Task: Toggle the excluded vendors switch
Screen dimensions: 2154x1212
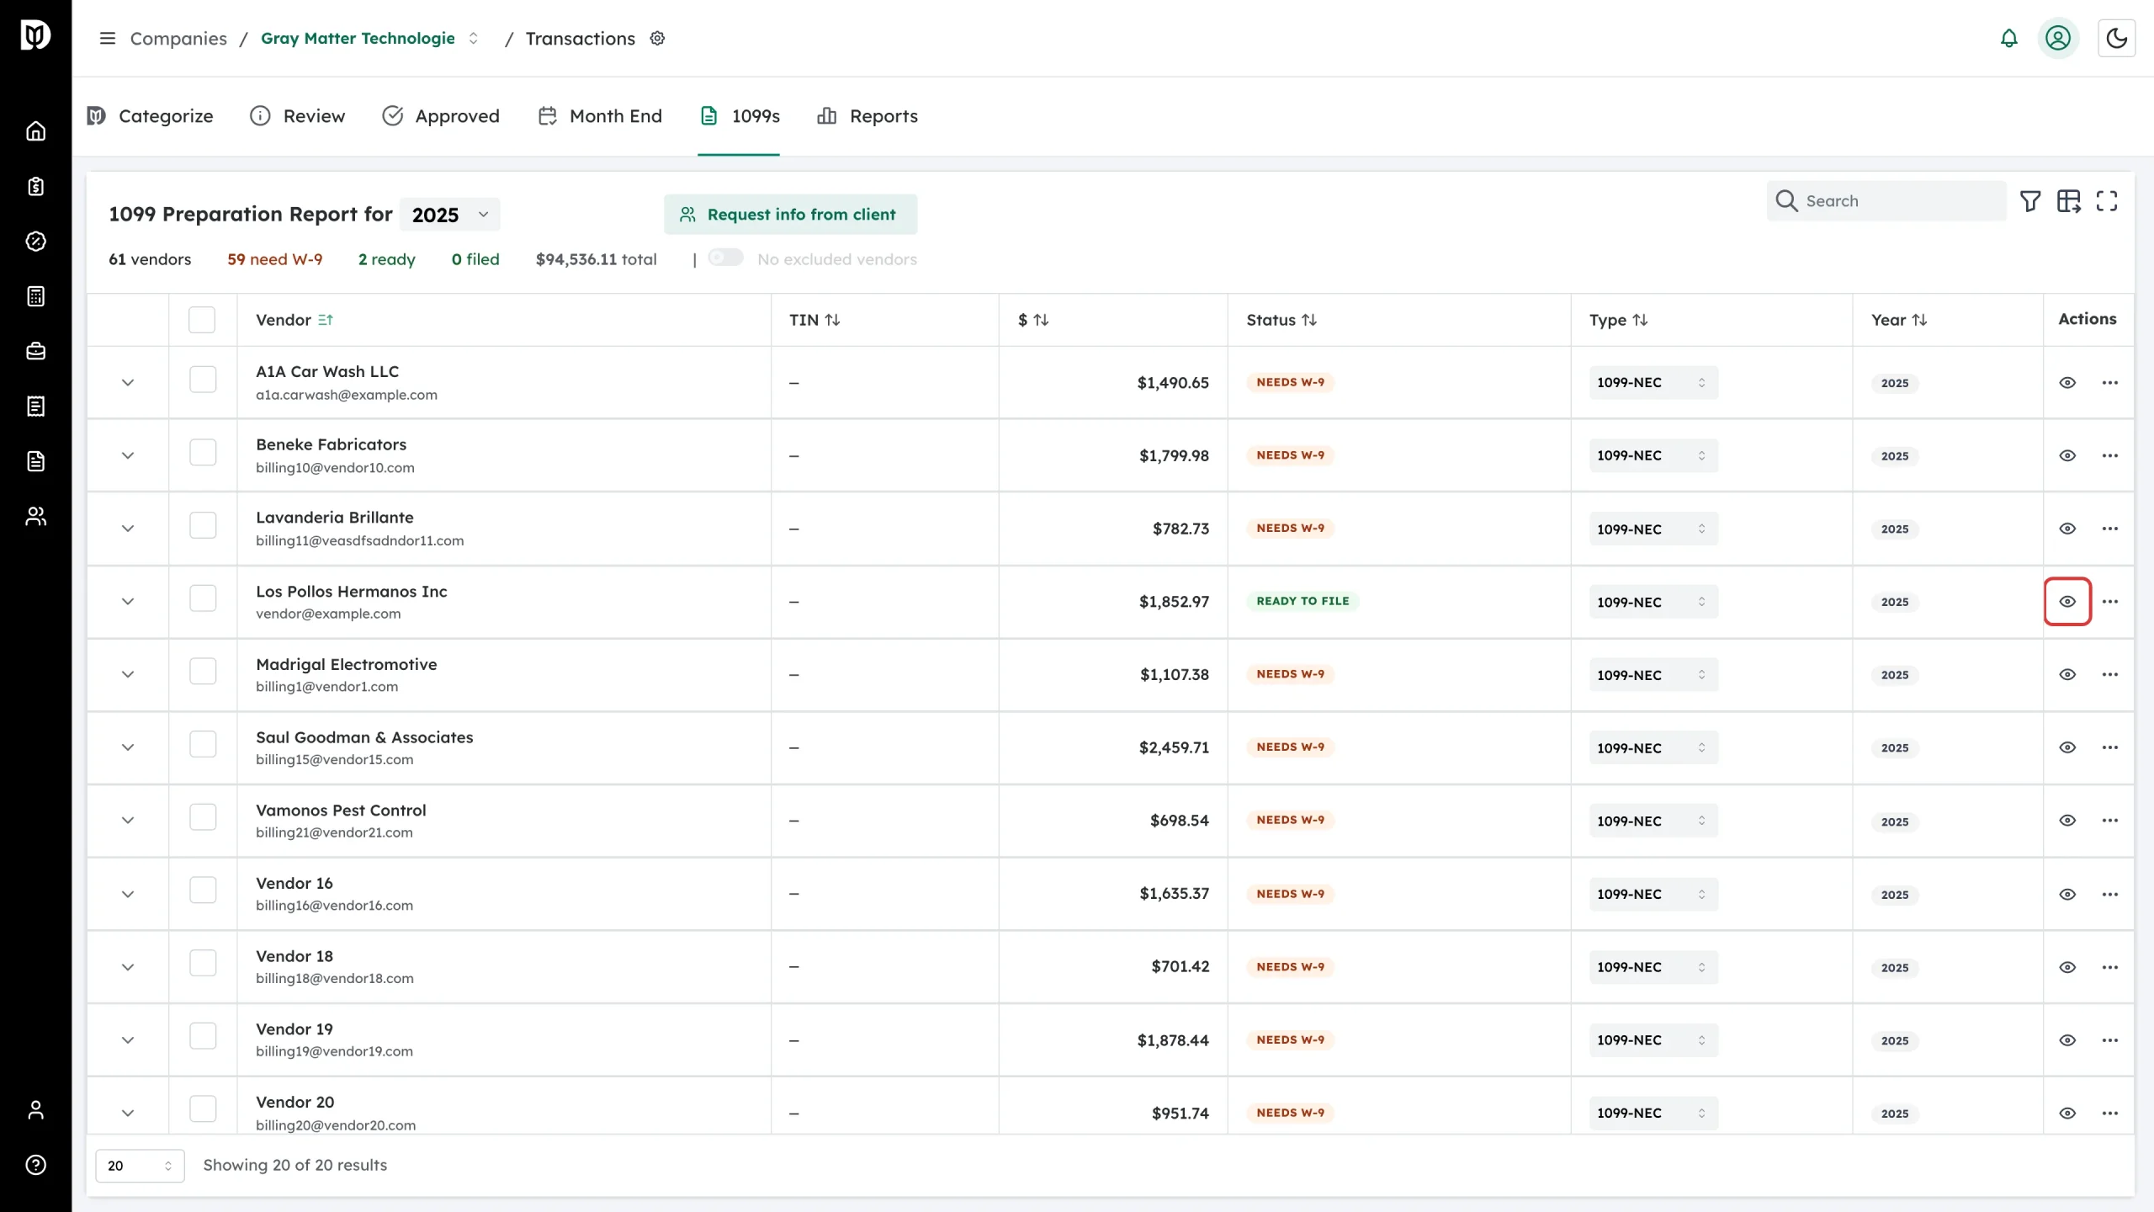Action: click(x=725, y=258)
